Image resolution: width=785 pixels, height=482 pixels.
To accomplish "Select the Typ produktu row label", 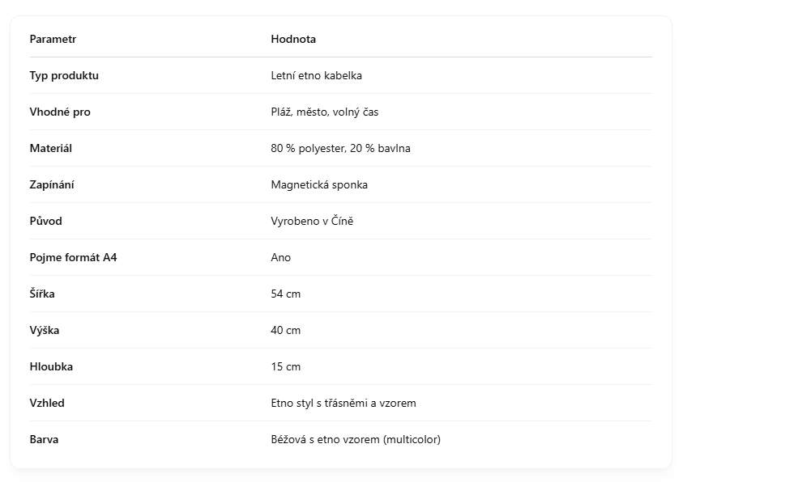I will pyautogui.click(x=64, y=75).
